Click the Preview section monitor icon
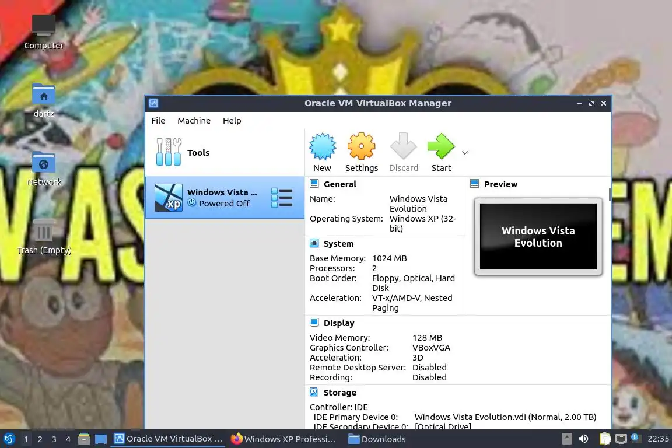 (474, 184)
